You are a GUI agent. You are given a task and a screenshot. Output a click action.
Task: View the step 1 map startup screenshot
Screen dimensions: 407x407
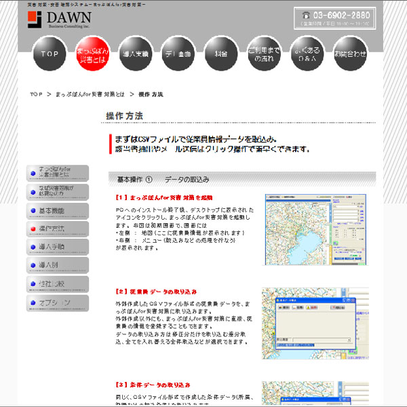pyautogui.click(x=315, y=229)
